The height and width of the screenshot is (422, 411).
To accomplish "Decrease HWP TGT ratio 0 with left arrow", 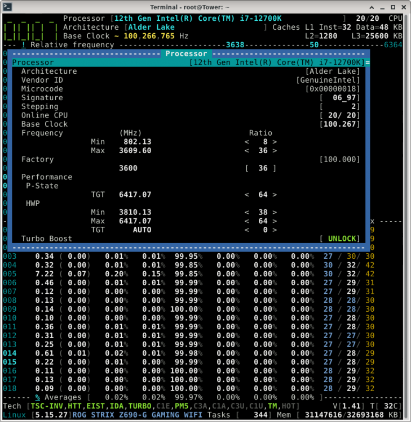I will pyautogui.click(x=246, y=230).
